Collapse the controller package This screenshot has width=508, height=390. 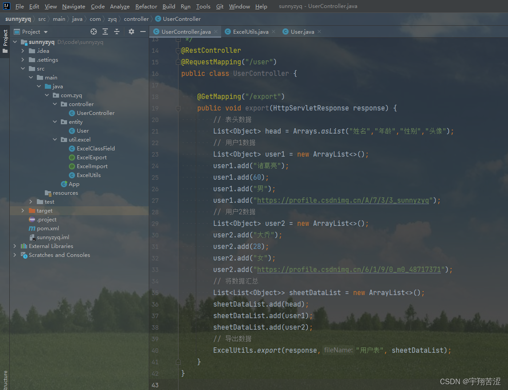pos(55,104)
